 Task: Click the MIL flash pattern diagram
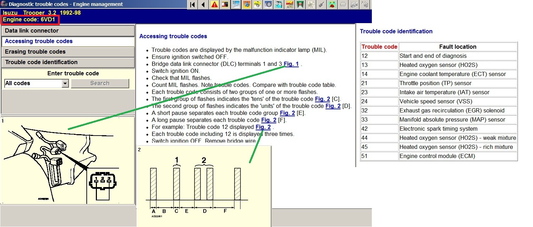coord(204,186)
